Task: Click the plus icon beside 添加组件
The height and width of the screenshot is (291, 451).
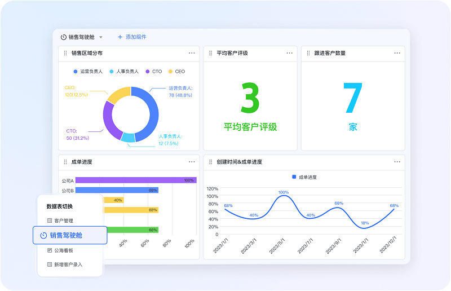Action: (120, 37)
